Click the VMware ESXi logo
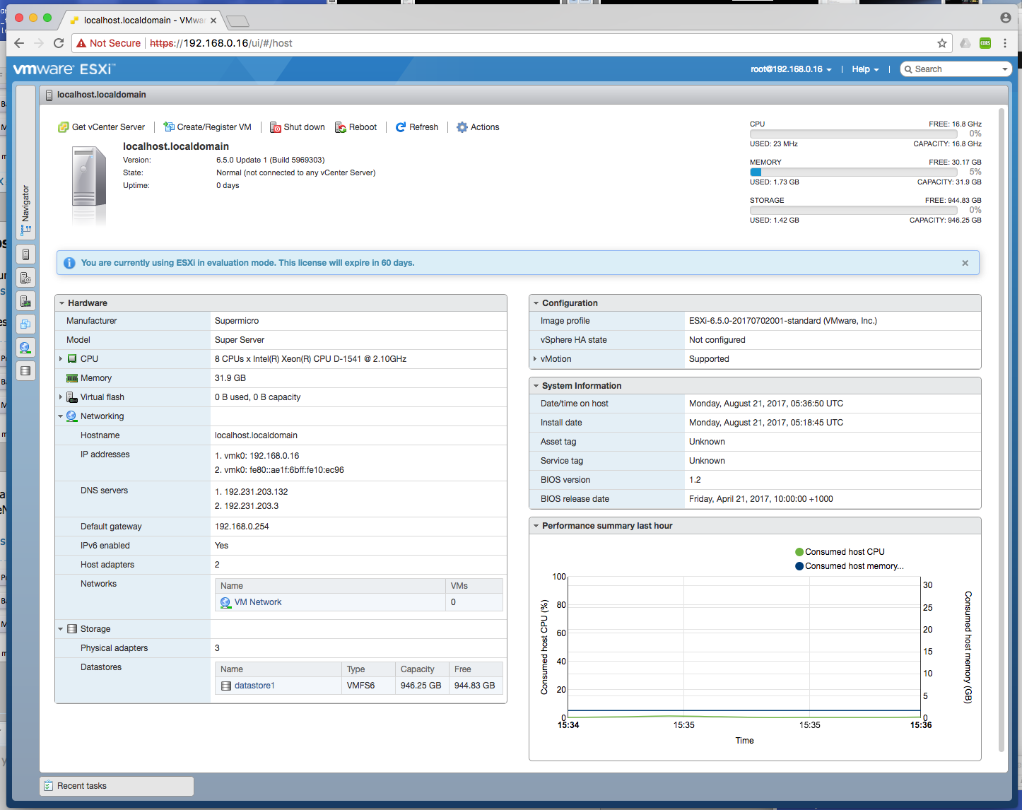 pyautogui.click(x=64, y=69)
